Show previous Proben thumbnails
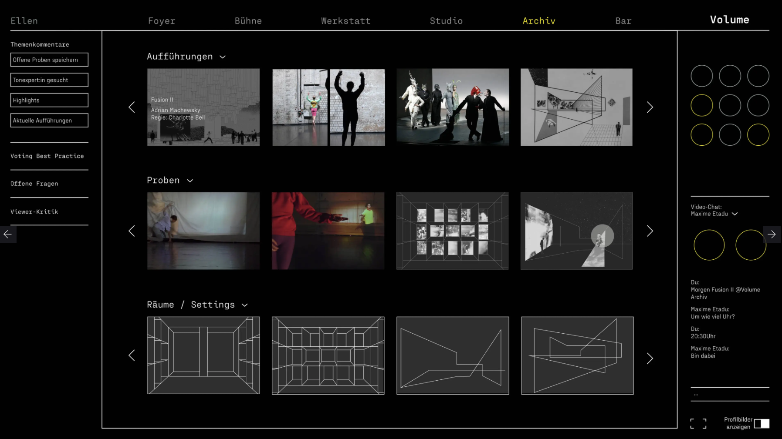This screenshot has width=782, height=439. 132,231
